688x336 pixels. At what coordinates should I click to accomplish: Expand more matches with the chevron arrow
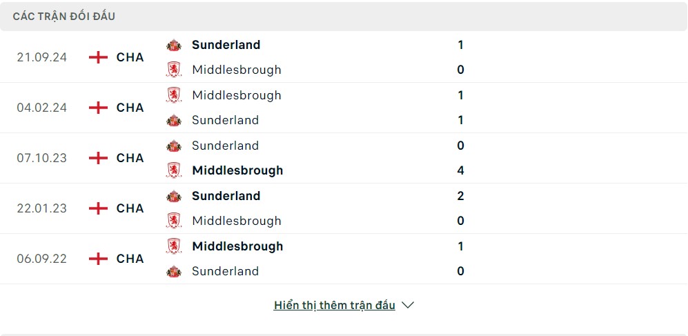click(408, 305)
